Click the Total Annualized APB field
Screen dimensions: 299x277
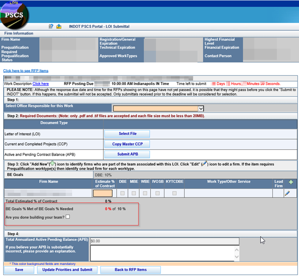[x=164, y=241]
